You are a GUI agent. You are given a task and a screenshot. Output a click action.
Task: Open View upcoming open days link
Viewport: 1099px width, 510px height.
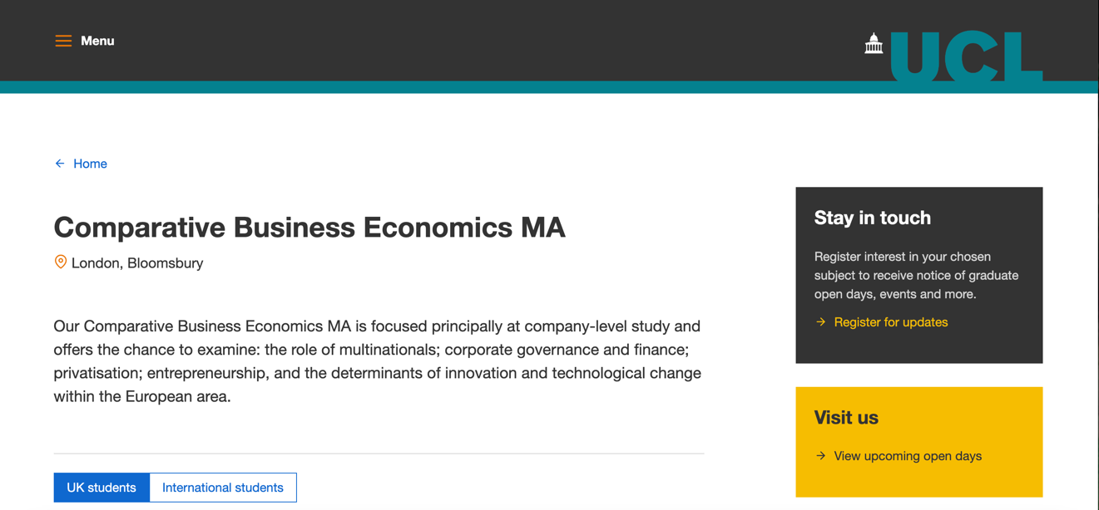[908, 456]
